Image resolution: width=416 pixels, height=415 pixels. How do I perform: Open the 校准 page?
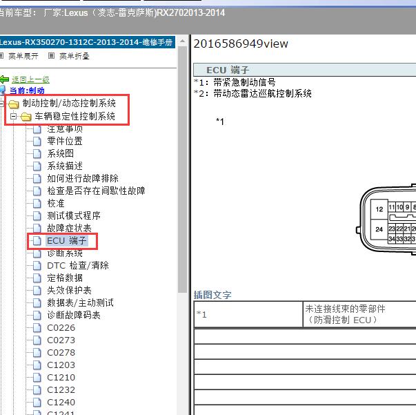tap(56, 204)
